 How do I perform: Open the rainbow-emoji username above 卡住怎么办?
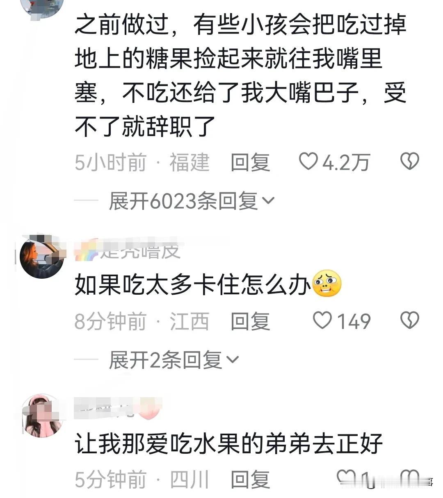pos(128,249)
